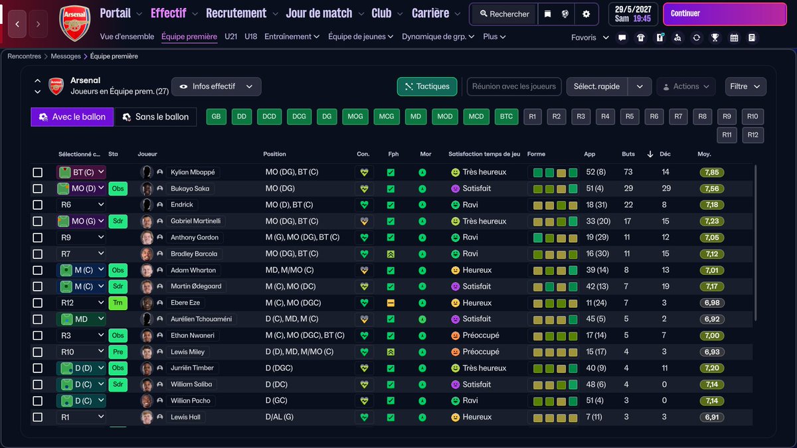Click the notes document shortcut icon
This screenshot has width=797, height=448.
pos(752,38)
